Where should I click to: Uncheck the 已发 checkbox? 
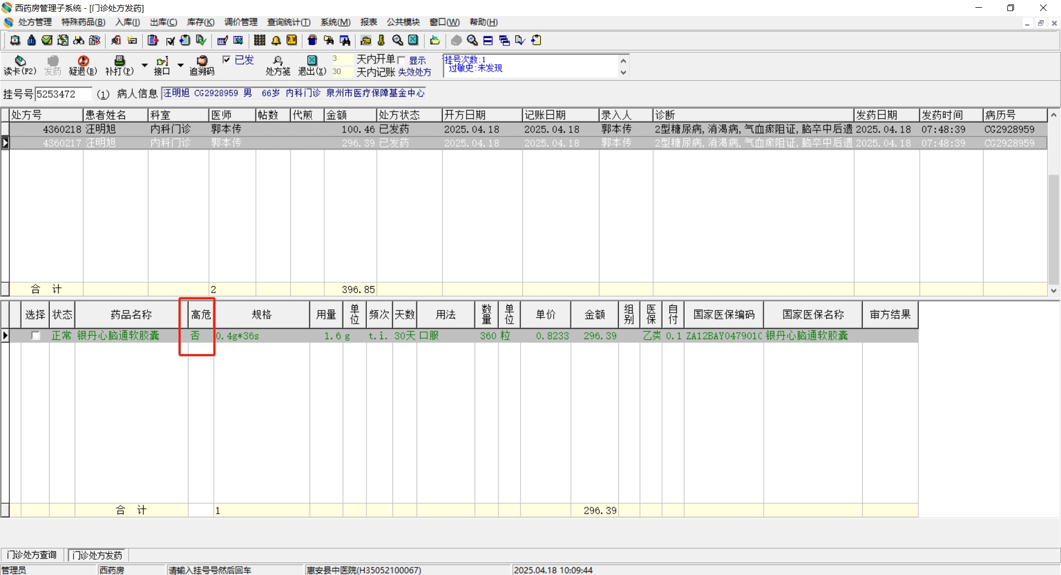[227, 60]
